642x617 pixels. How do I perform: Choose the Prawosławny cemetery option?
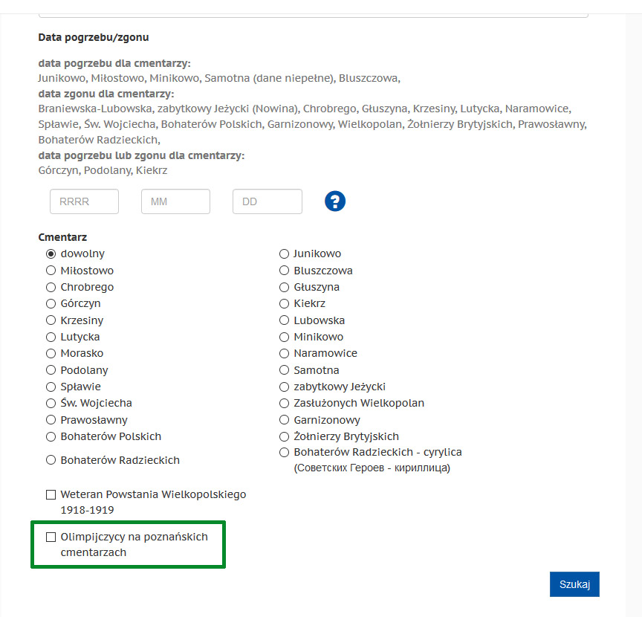tap(51, 420)
